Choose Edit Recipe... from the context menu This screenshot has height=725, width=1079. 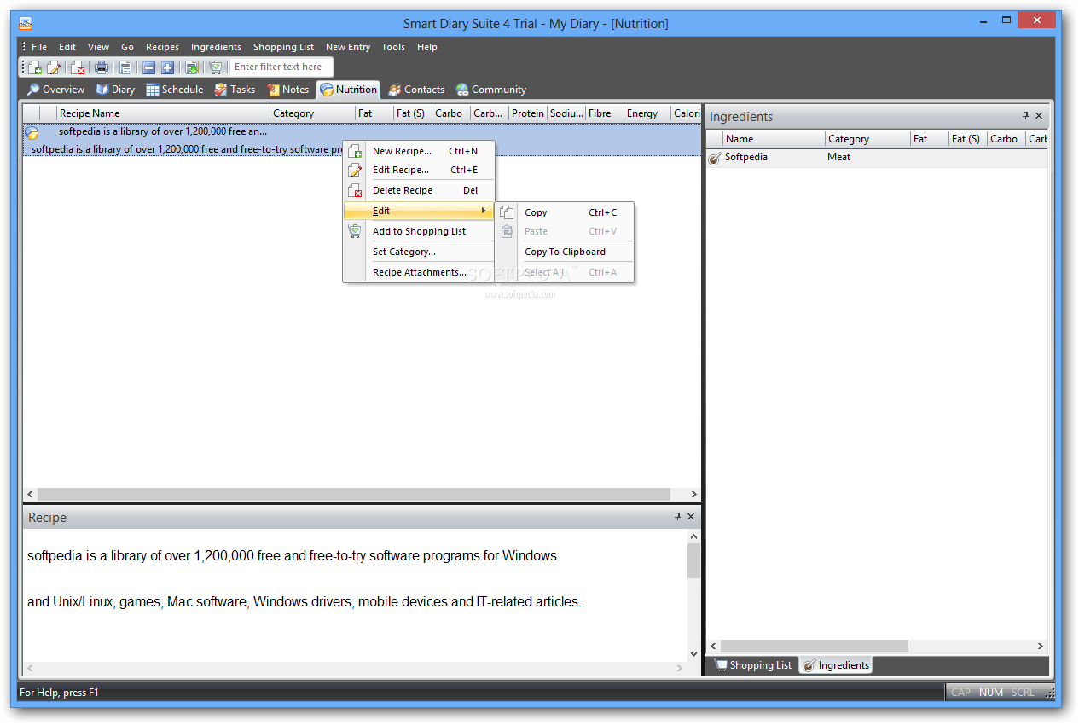coord(419,170)
